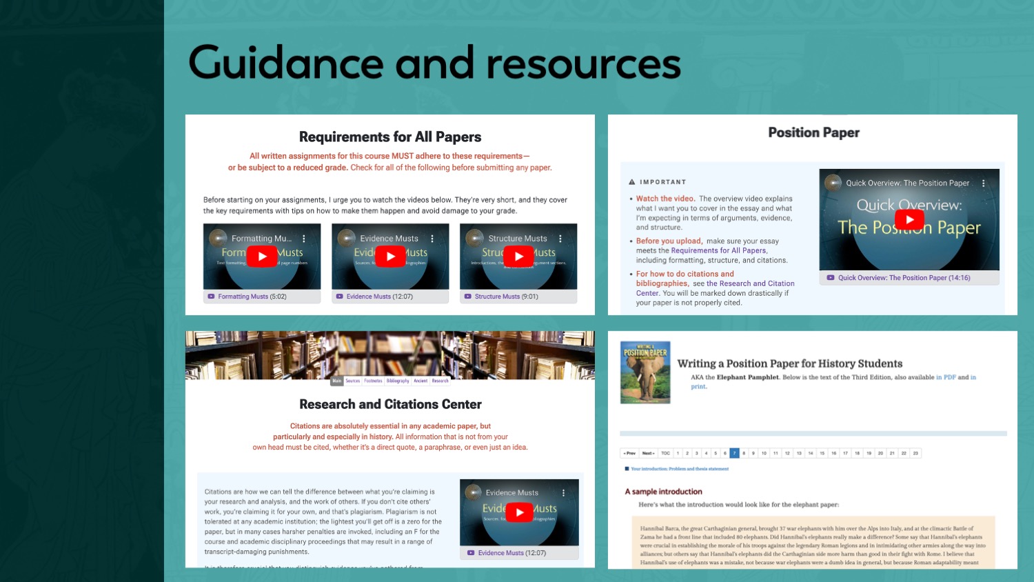Open the pamphlet in PDF

pyautogui.click(x=946, y=377)
